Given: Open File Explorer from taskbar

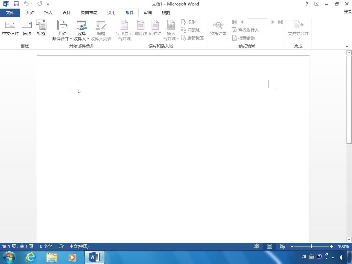Looking at the screenshot, I should (x=52, y=257).
